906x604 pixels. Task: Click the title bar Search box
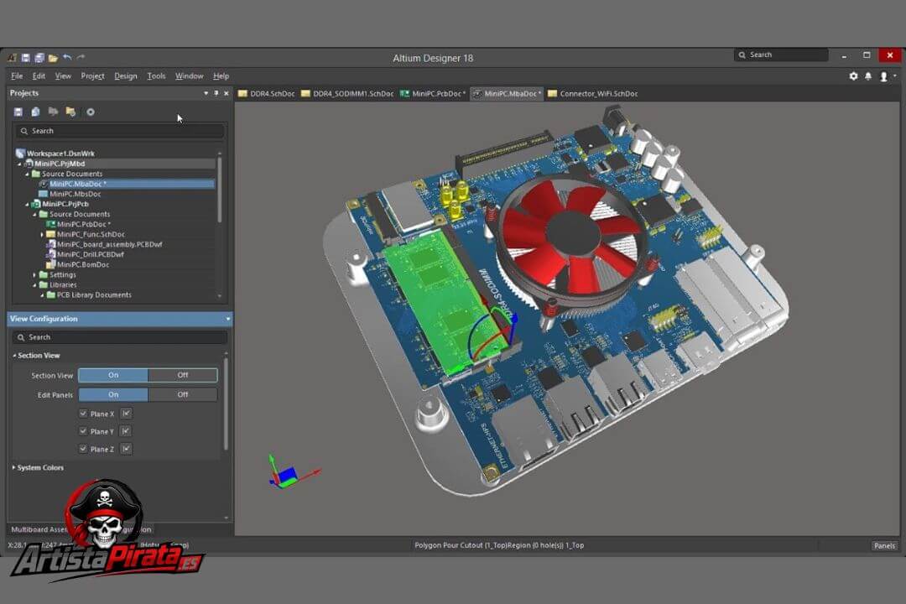click(x=781, y=55)
